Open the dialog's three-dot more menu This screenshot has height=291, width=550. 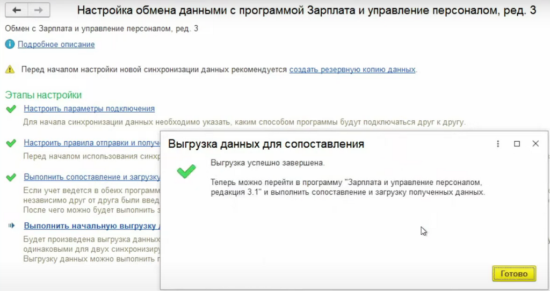click(x=498, y=144)
